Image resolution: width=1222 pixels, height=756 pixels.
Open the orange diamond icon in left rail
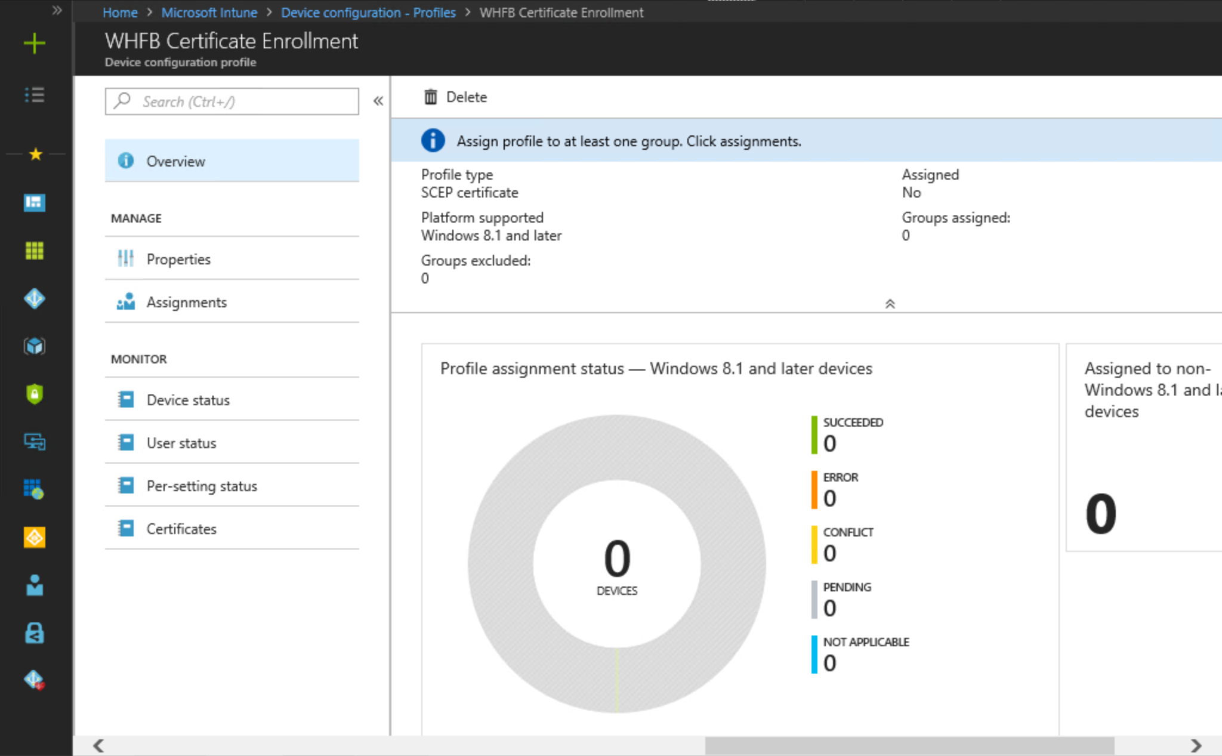(35, 537)
